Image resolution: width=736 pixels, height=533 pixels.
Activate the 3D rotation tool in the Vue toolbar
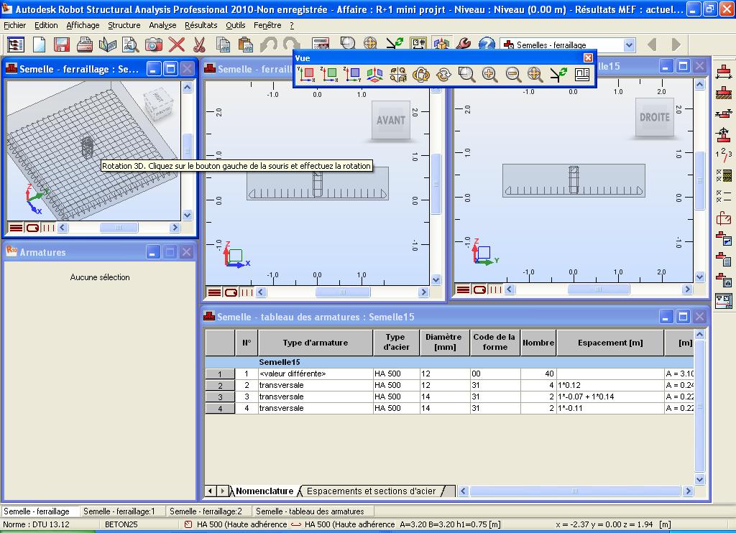(421, 74)
